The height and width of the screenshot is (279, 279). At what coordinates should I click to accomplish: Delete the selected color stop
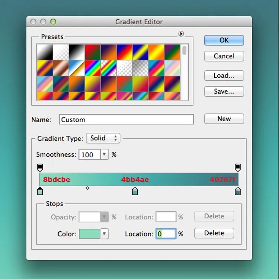click(214, 233)
